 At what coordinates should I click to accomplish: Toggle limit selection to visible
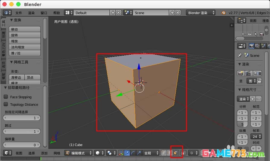[184, 153]
